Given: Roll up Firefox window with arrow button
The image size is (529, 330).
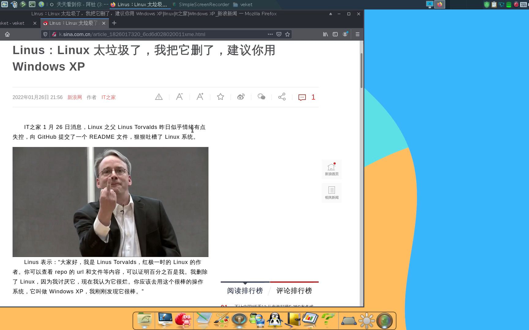Looking at the screenshot, I should 330,14.
